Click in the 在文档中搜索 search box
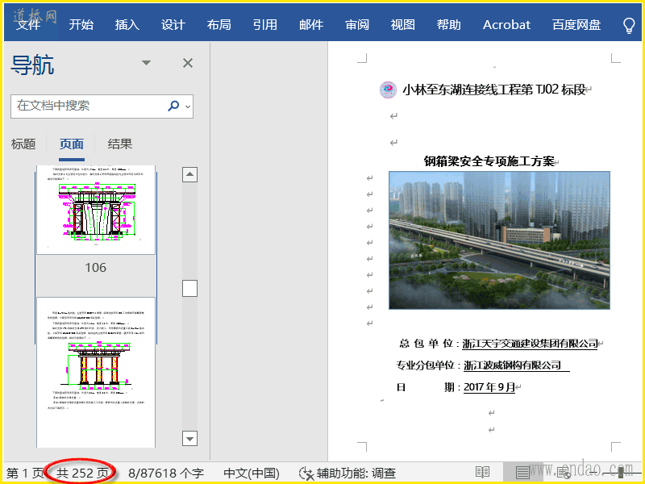Image resolution: width=645 pixels, height=484 pixels. 89,106
